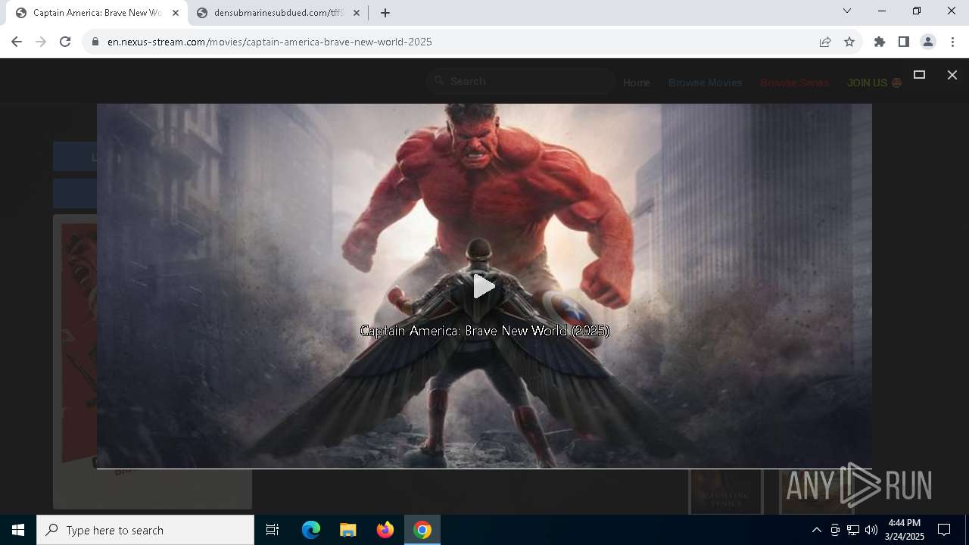
Task: Close the video overlay popup
Action: (952, 75)
